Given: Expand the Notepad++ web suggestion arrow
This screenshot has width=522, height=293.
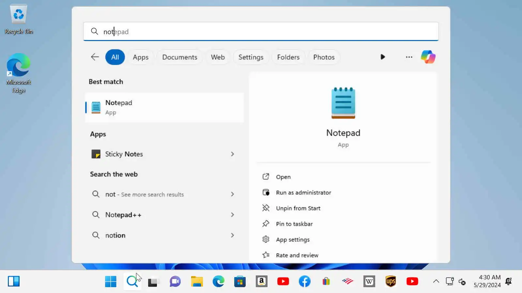Looking at the screenshot, I should pyautogui.click(x=232, y=215).
